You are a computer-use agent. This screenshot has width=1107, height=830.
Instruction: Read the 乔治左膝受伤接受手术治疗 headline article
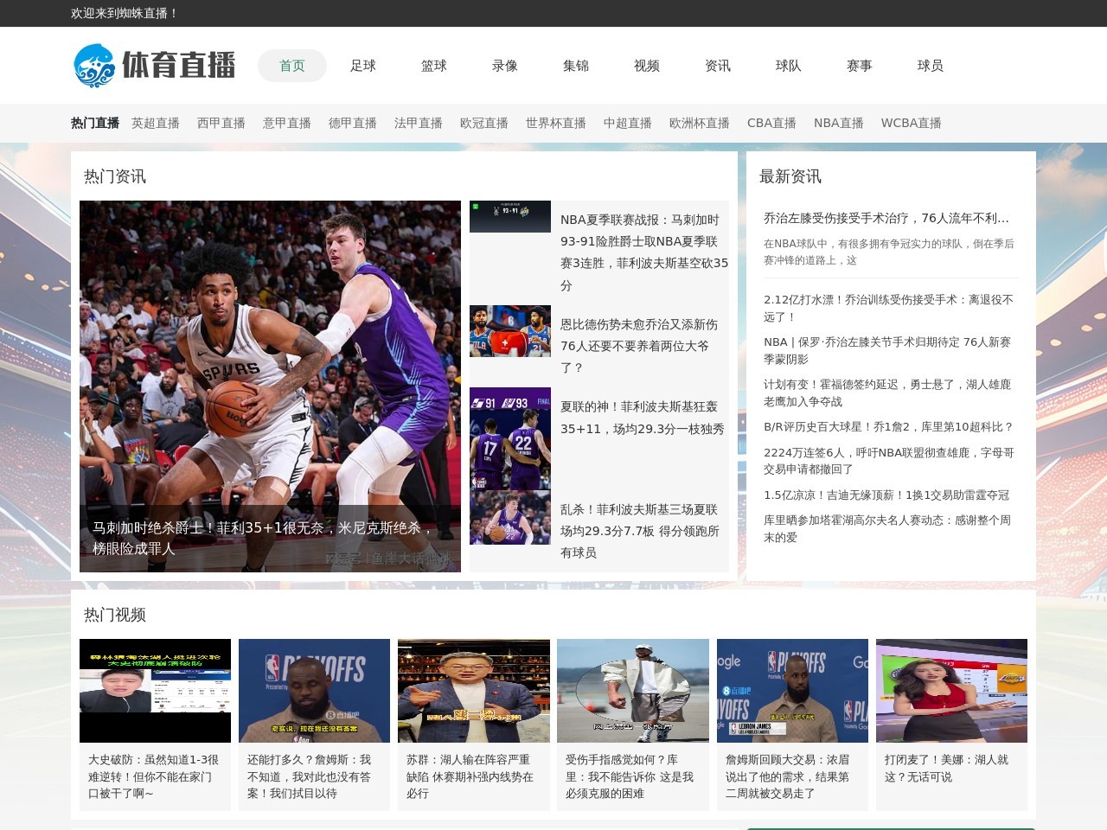[886, 218]
